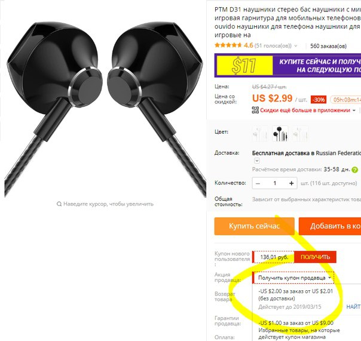Select the third earphone color swatch
Screen dimensions: 361x341
click(x=300, y=133)
